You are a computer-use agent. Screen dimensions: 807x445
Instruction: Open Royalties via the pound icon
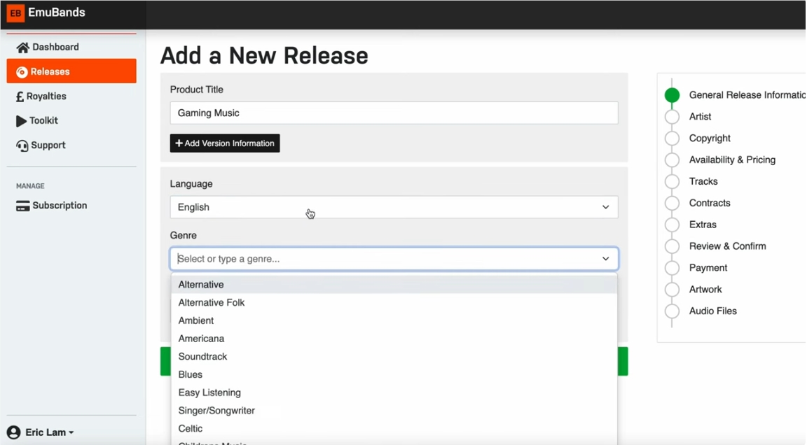20,97
